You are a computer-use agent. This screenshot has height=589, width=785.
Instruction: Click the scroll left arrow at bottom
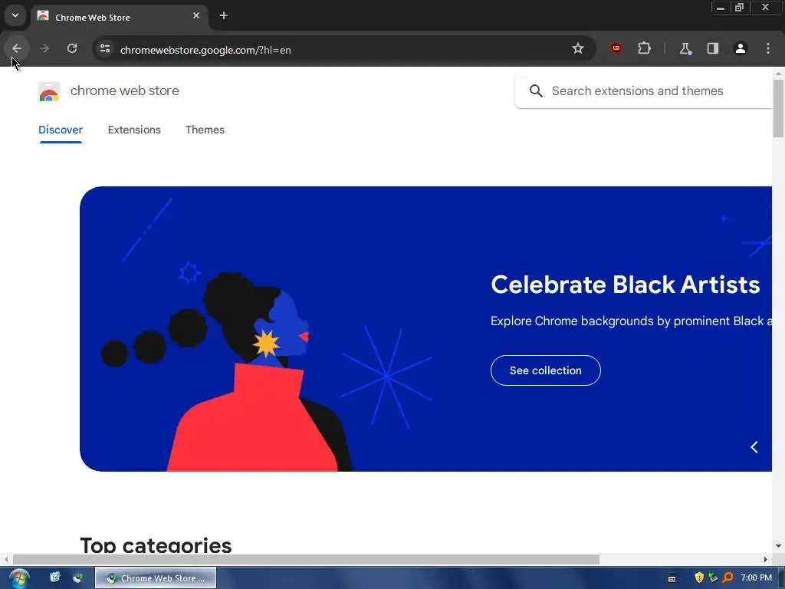click(x=6, y=559)
